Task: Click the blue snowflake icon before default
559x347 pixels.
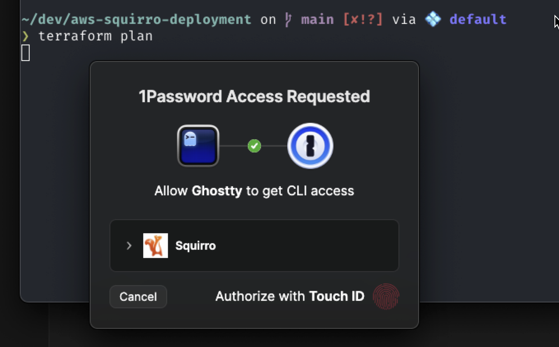Action: (433, 19)
